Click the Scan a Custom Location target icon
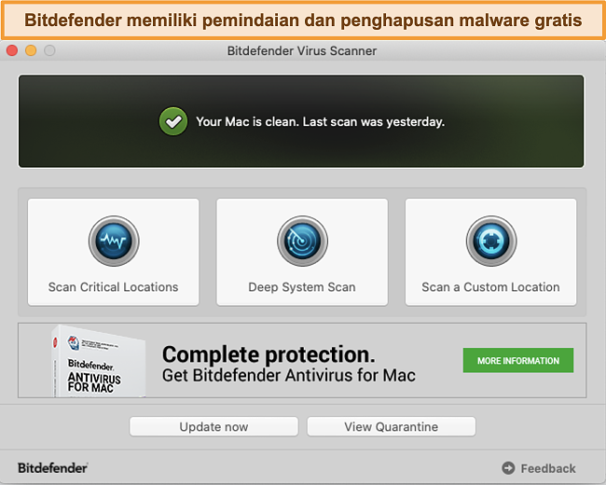The height and width of the screenshot is (485, 606). 490,241
